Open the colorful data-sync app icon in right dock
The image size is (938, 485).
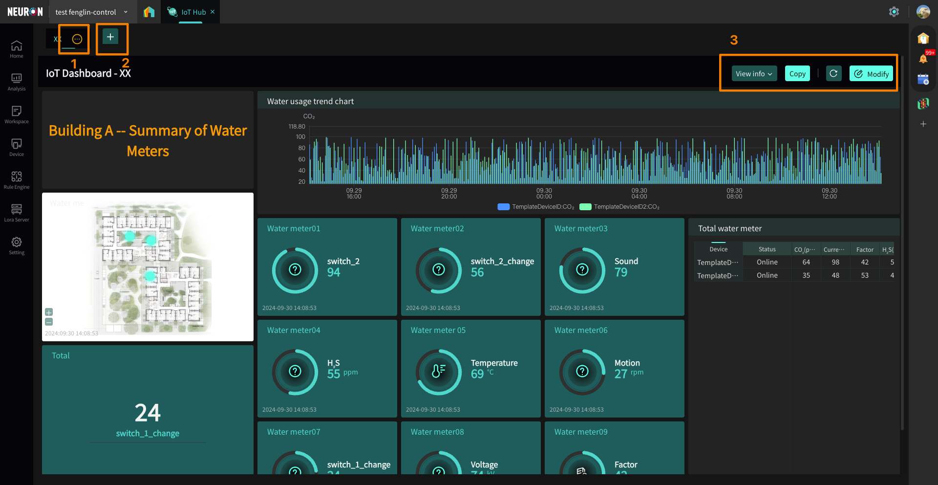click(923, 103)
